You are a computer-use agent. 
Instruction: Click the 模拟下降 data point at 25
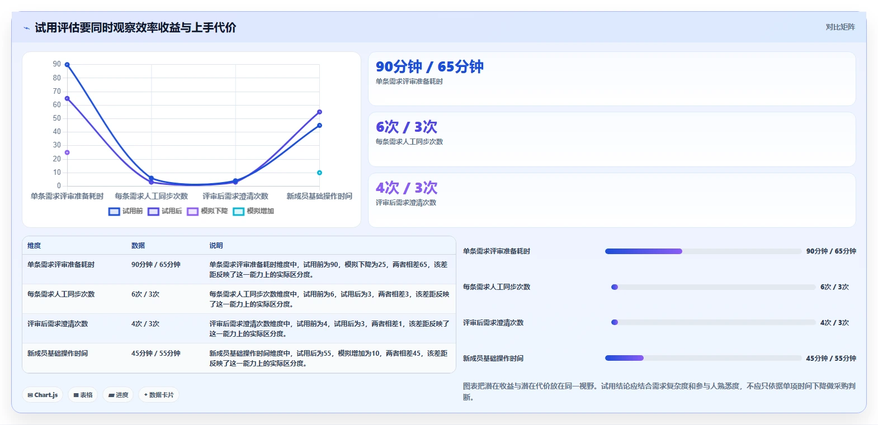[x=67, y=152]
